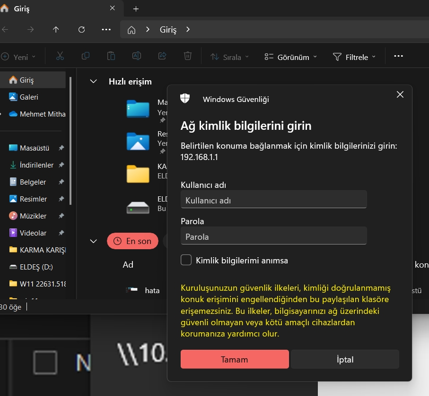Open W11 22631 folder in sidebar

coord(37,284)
